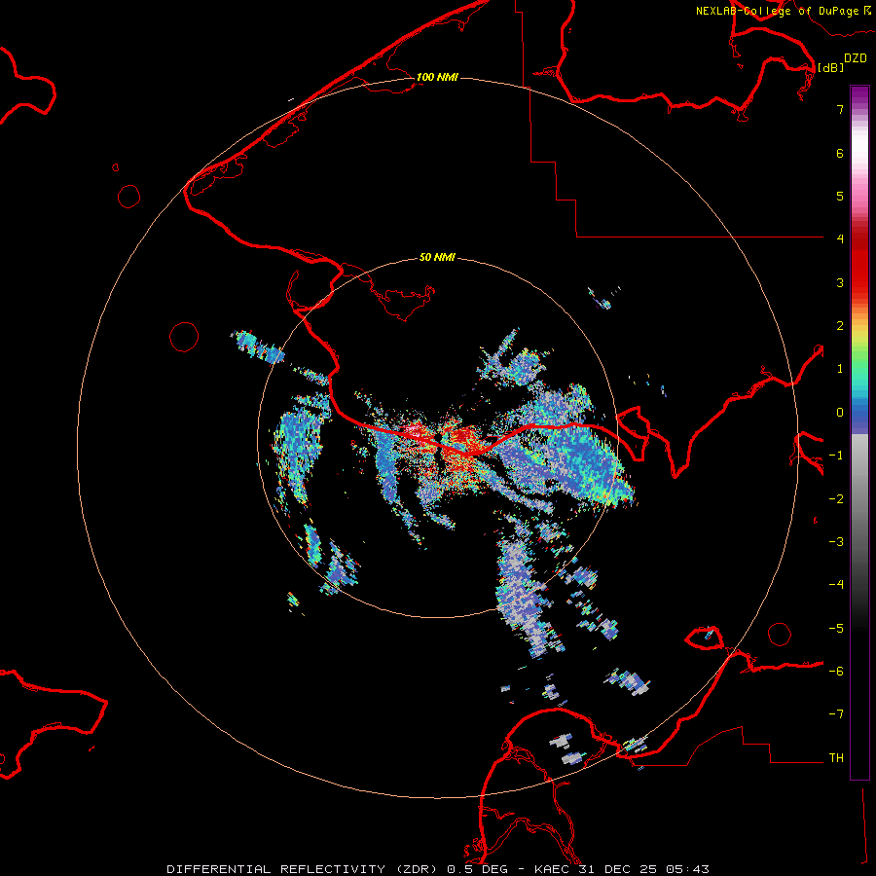Click the "0" tick label on the color scale
This screenshot has width=876, height=876.
[840, 413]
